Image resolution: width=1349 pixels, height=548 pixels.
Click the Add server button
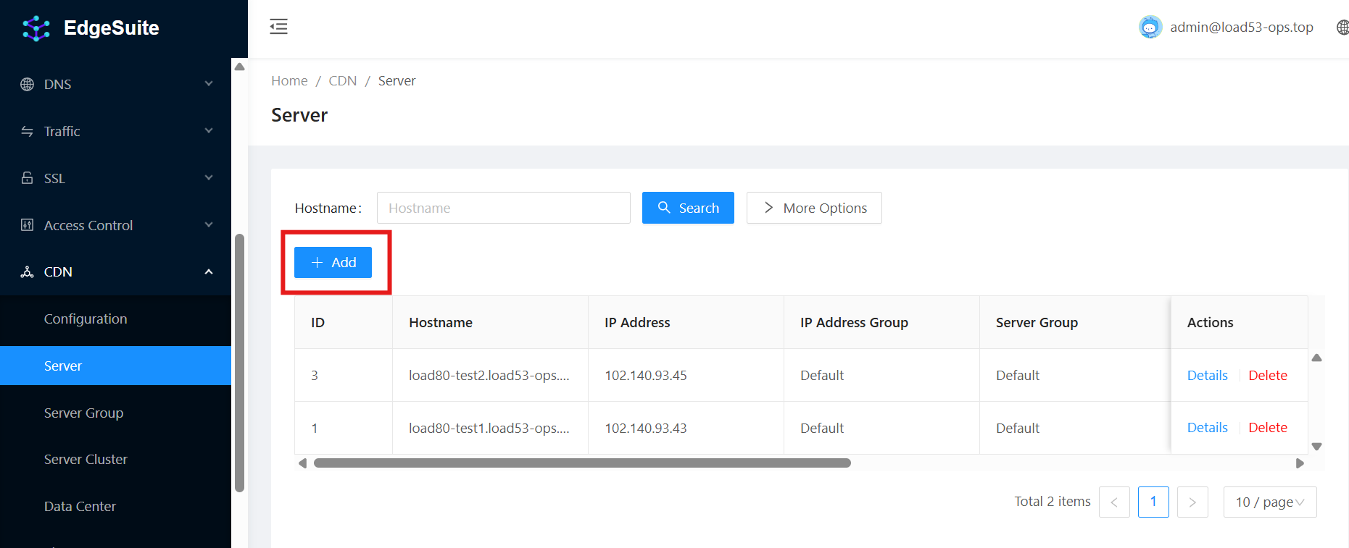(x=333, y=262)
